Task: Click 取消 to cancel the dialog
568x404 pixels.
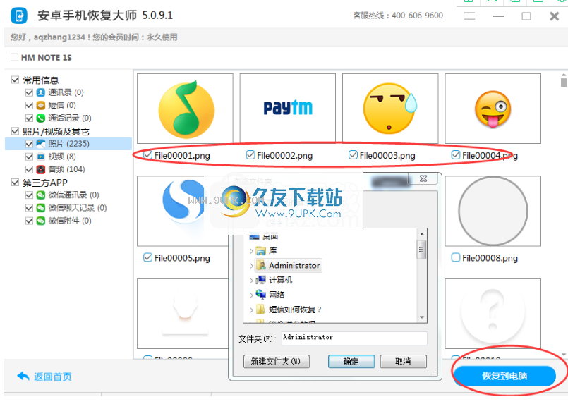Action: pyautogui.click(x=403, y=361)
